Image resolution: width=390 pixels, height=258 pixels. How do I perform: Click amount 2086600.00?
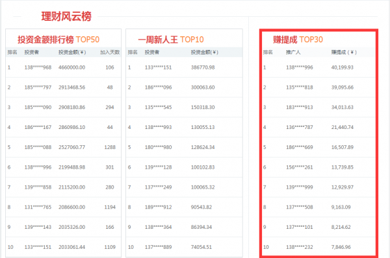[x=72, y=207]
